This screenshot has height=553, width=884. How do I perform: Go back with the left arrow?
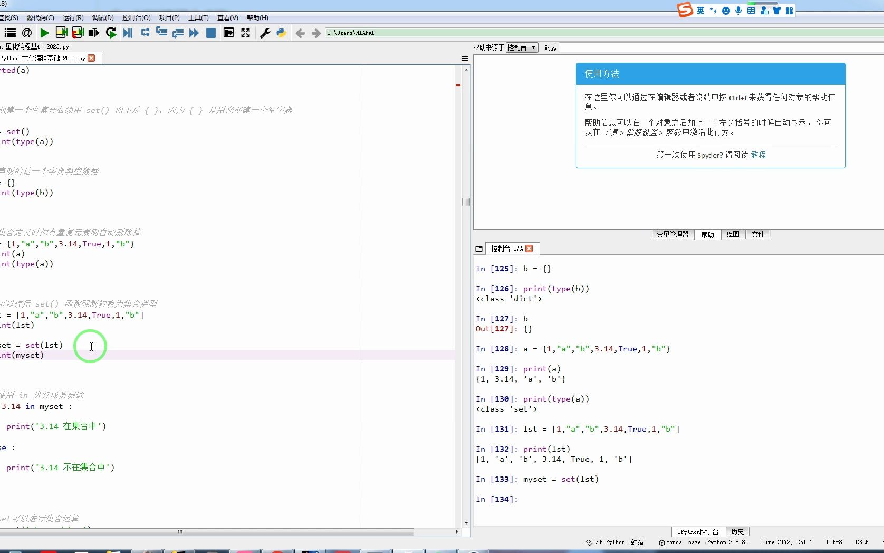point(300,33)
